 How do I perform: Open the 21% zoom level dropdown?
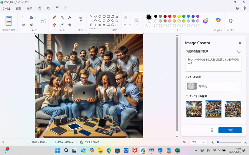[x=198, y=142]
